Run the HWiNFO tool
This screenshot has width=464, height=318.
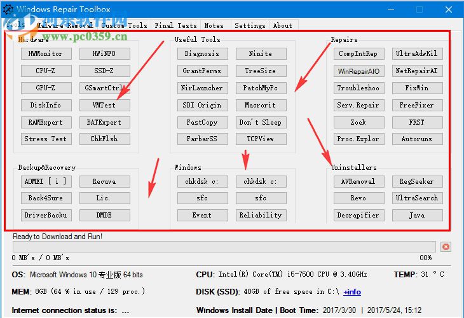tap(104, 53)
